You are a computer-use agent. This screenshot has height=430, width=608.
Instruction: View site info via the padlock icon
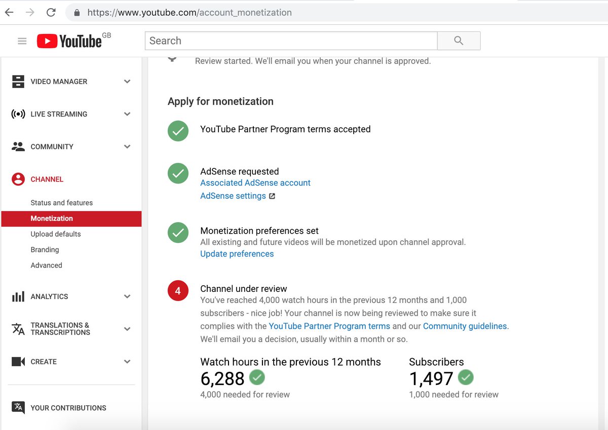pyautogui.click(x=77, y=13)
